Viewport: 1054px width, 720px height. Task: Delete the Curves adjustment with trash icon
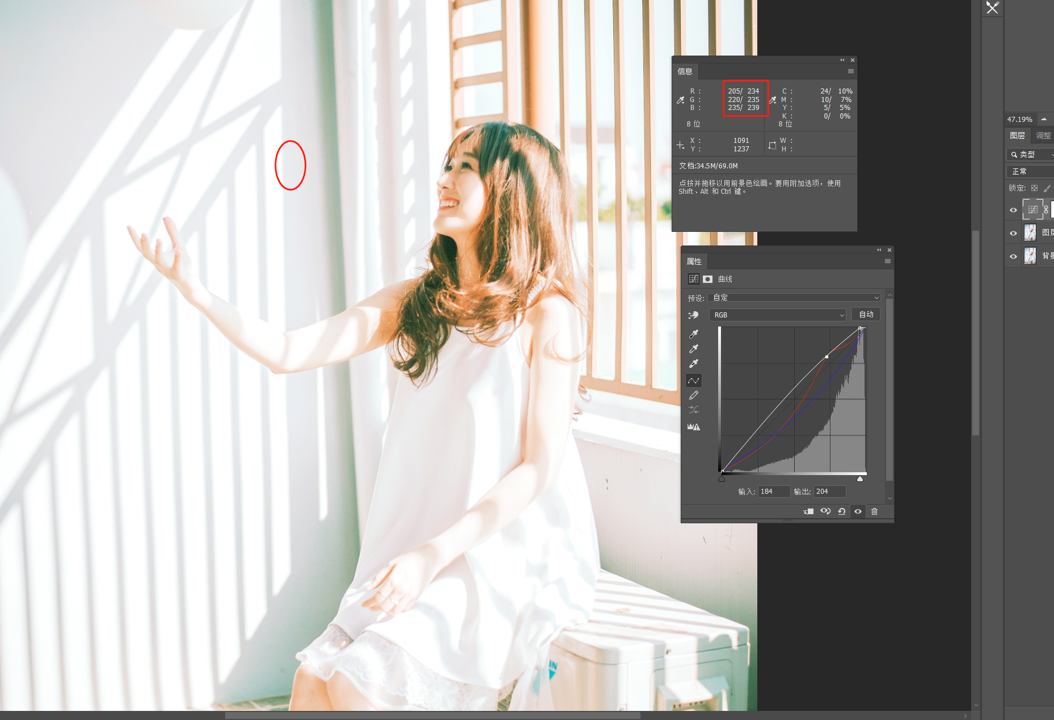(x=874, y=511)
